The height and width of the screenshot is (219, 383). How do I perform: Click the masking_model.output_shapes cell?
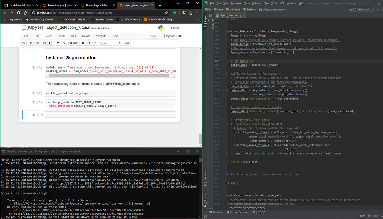click(x=110, y=93)
